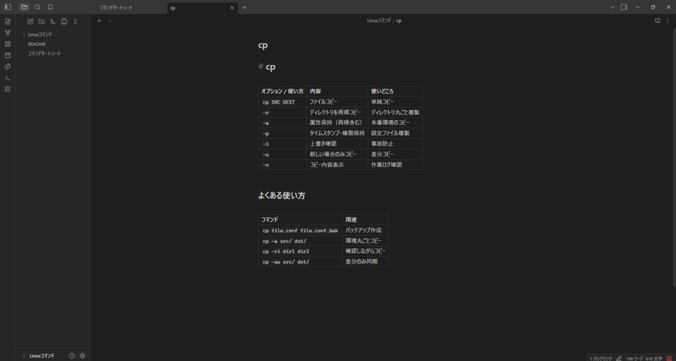Viewport: 676px width, 361px height.
Task: Switch to the コマンドチートシート tab
Action: pos(116,8)
